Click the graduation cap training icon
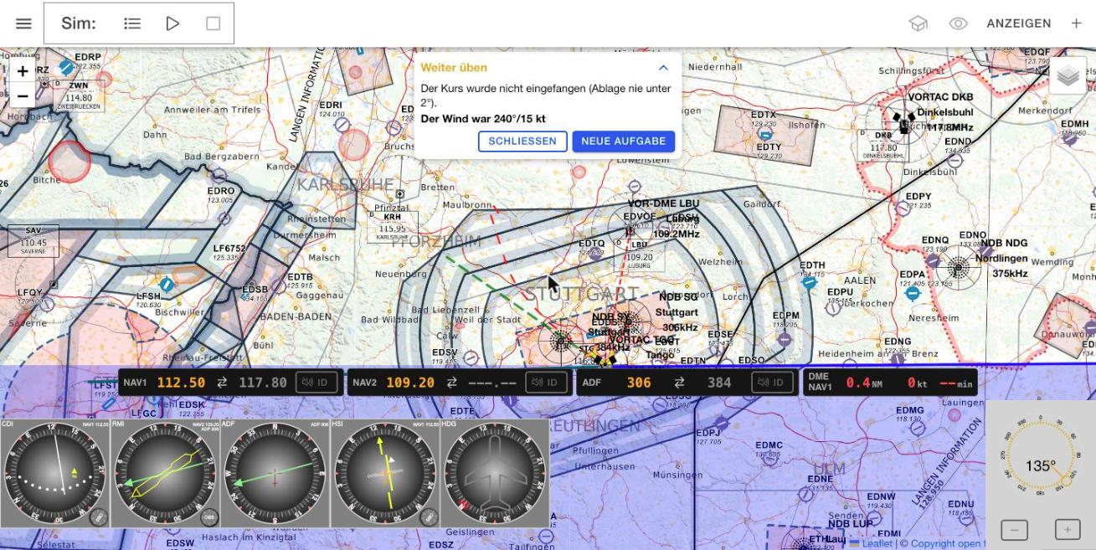Screen dimensions: 1096x550 click(x=918, y=23)
